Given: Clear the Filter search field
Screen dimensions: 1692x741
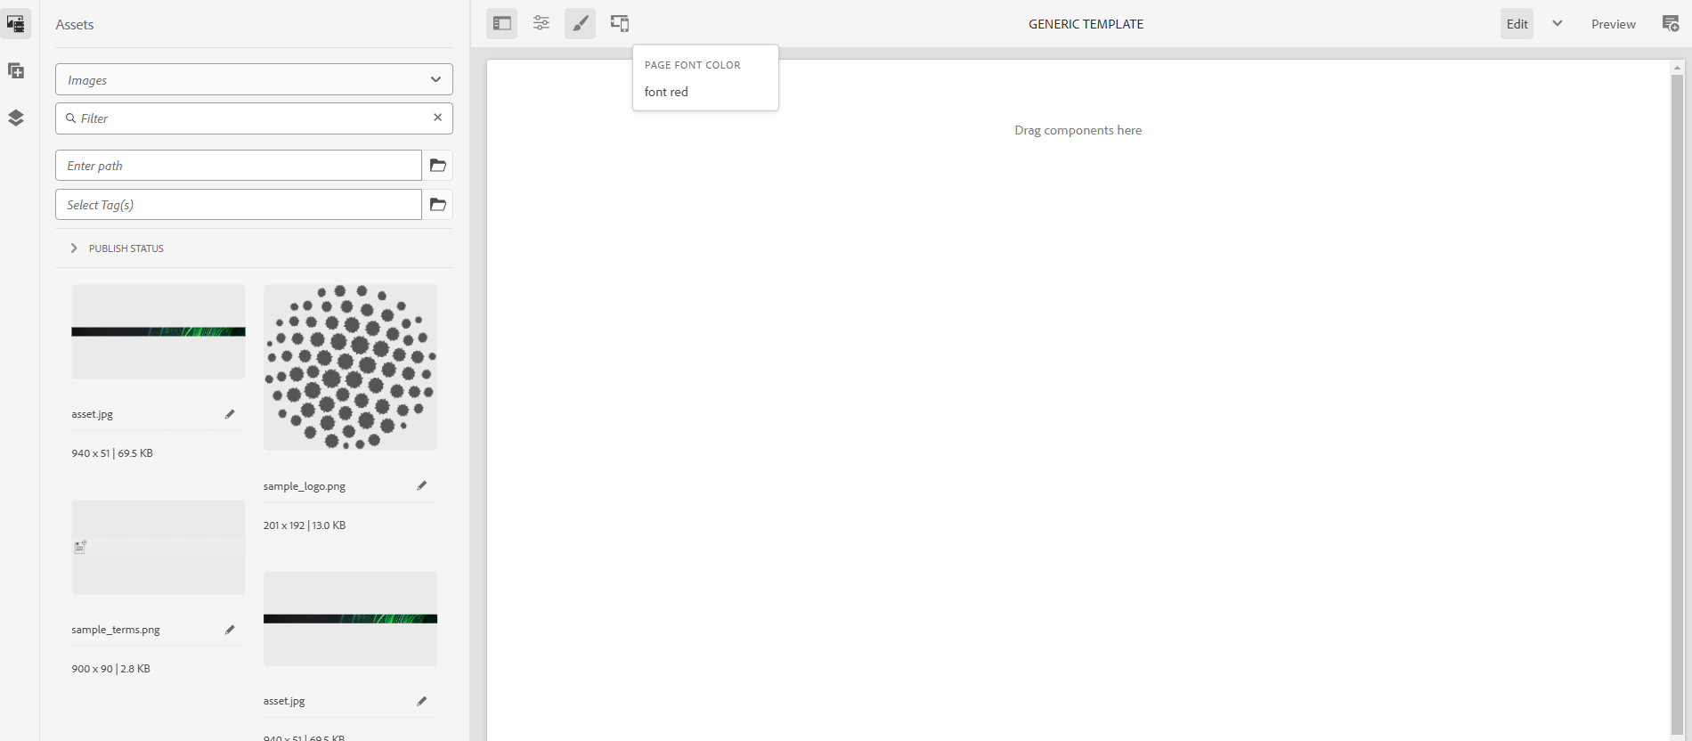Looking at the screenshot, I should click(437, 118).
